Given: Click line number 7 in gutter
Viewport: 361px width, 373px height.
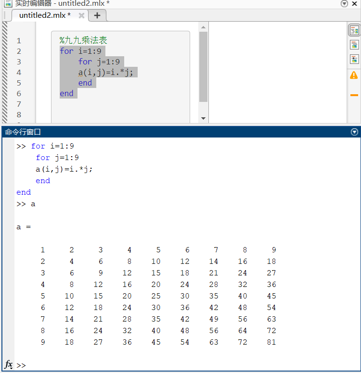Looking at the screenshot, I should point(19,104).
